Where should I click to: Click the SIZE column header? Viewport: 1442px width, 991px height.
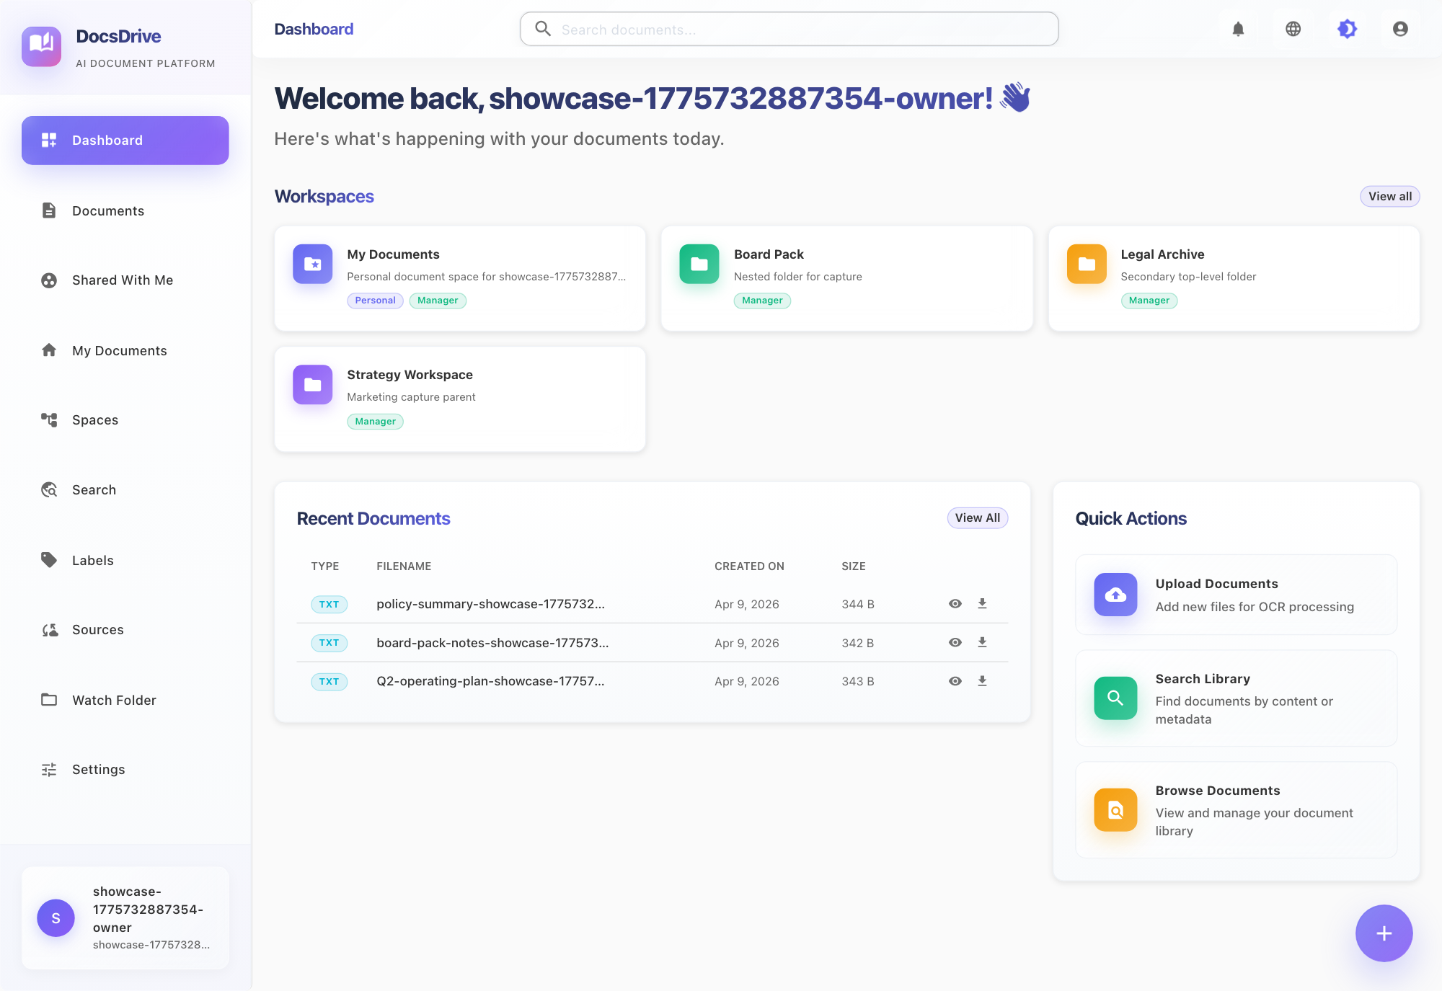pos(853,566)
